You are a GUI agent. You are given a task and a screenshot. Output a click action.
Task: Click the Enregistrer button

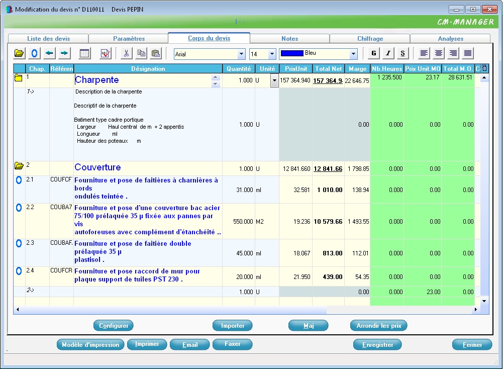point(377,344)
